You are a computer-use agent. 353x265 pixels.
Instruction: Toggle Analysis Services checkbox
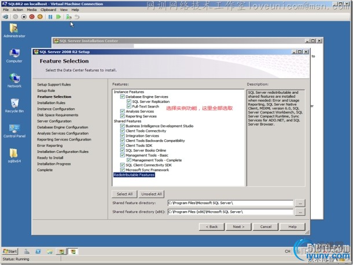coord(123,111)
